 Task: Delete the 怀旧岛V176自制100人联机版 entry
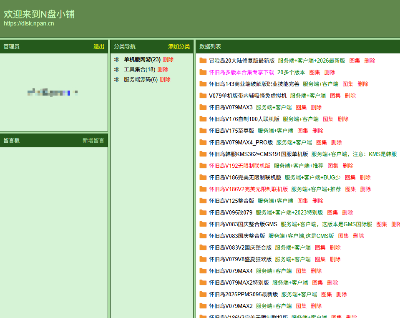(343, 119)
